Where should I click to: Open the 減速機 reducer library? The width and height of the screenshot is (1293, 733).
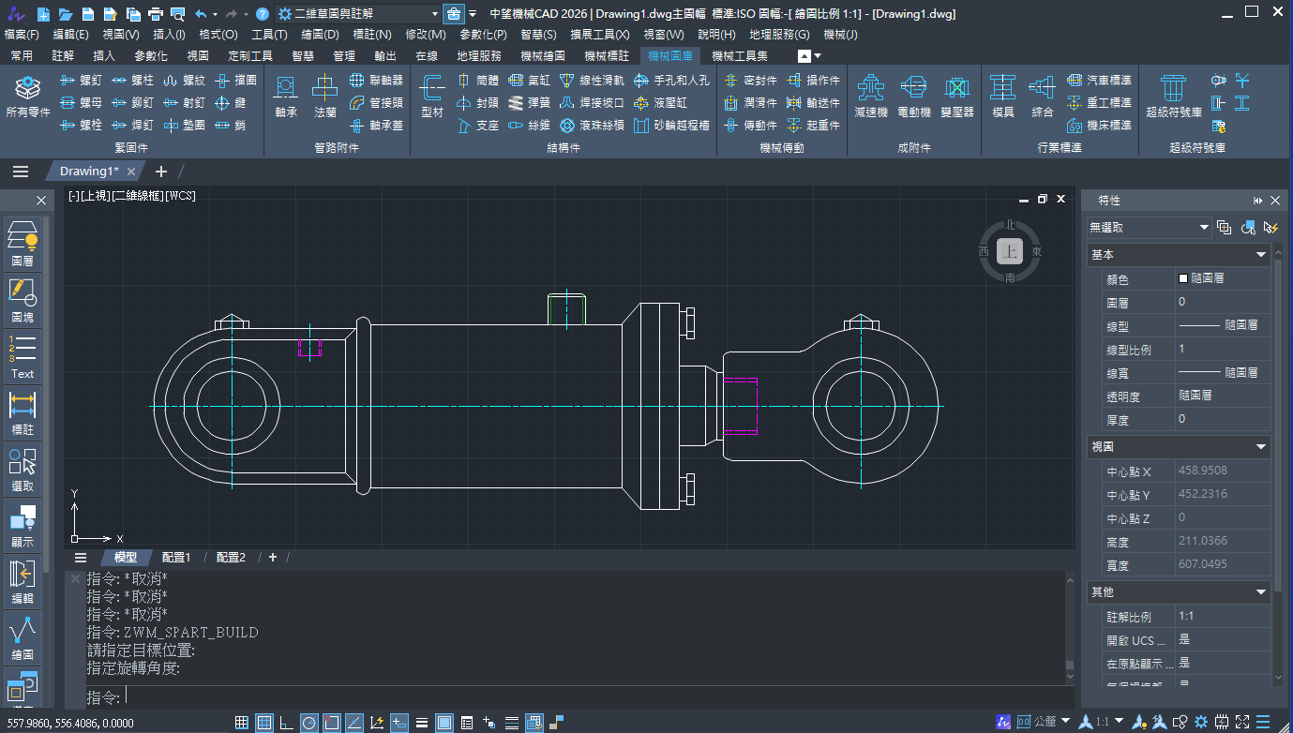click(x=872, y=97)
